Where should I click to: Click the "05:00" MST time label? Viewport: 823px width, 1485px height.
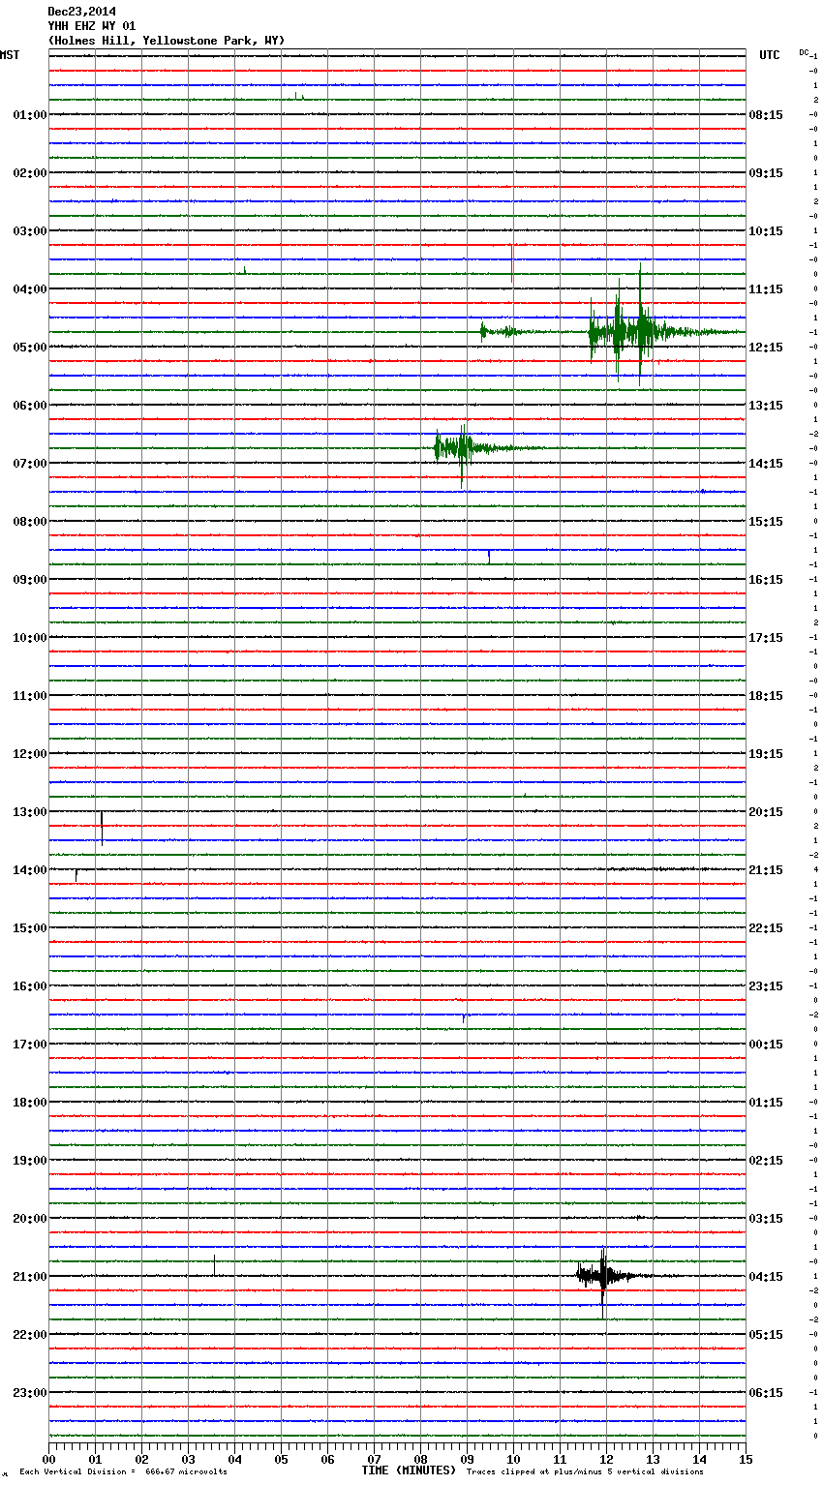click(30, 348)
